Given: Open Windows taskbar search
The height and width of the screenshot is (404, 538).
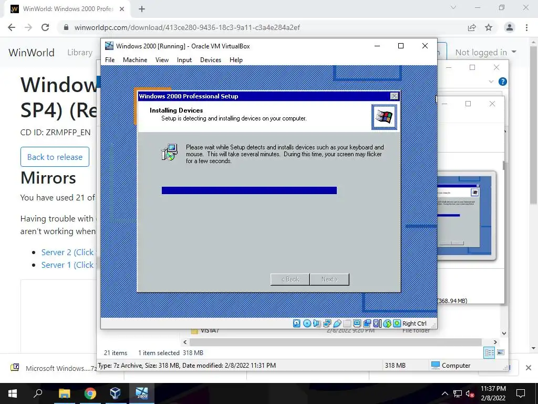Looking at the screenshot, I should (38, 393).
